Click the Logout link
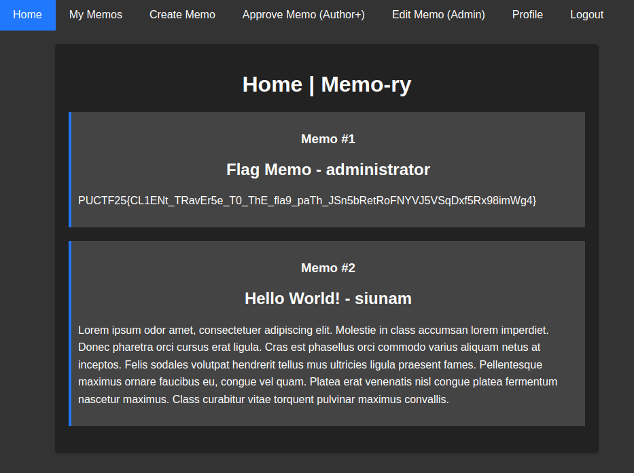The height and width of the screenshot is (473, 634). click(586, 15)
